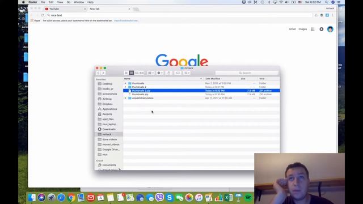The height and width of the screenshot is (204, 363).
Task: Open Google notifications bell icon
Action: click(x=322, y=29)
